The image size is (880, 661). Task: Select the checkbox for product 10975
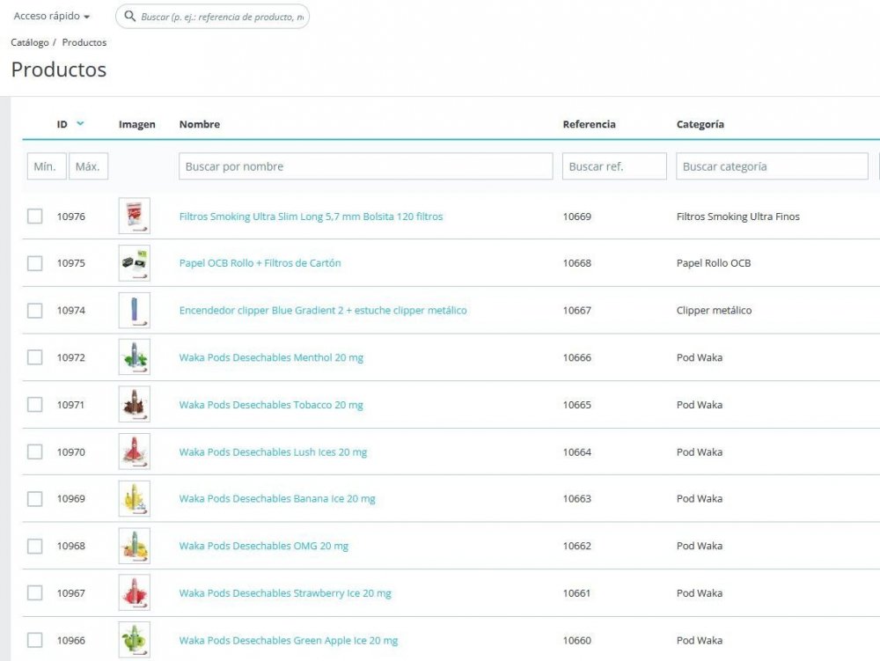35,263
